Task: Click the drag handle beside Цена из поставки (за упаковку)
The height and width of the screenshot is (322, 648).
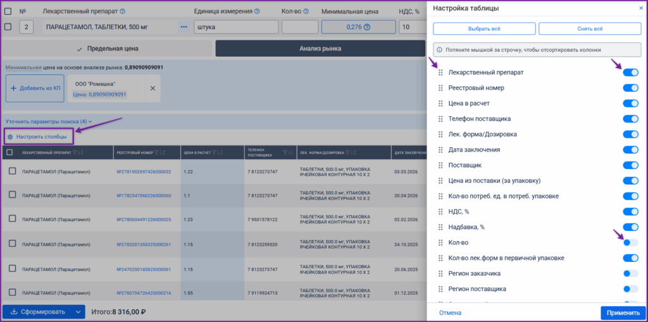Action: pyautogui.click(x=440, y=181)
